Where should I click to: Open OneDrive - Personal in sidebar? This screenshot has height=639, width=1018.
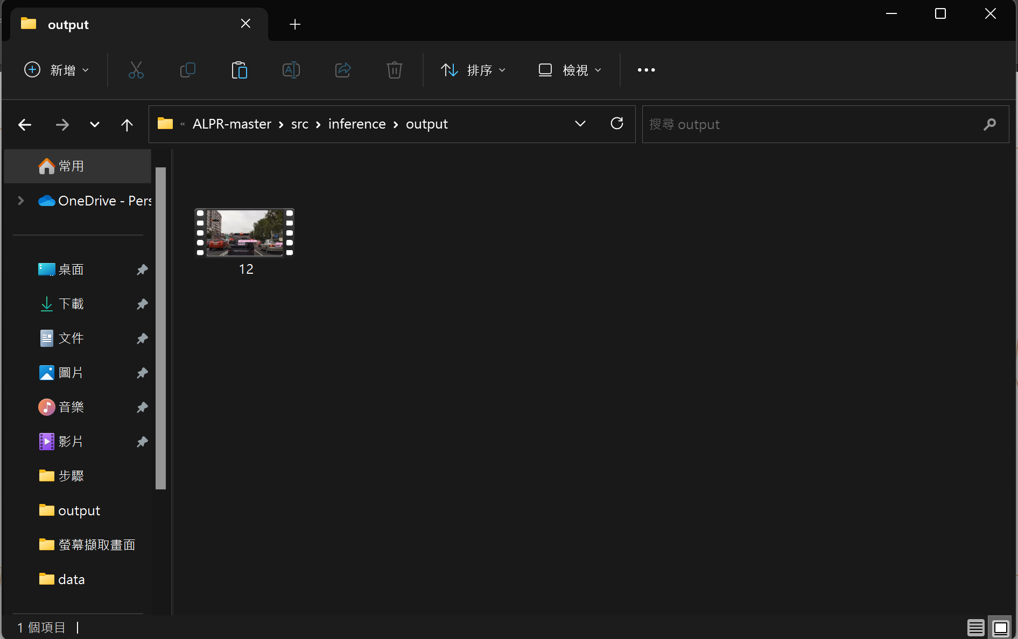pos(95,201)
